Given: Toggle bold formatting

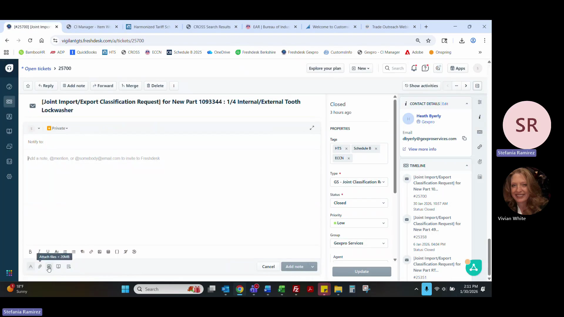Looking at the screenshot, I should [30, 252].
